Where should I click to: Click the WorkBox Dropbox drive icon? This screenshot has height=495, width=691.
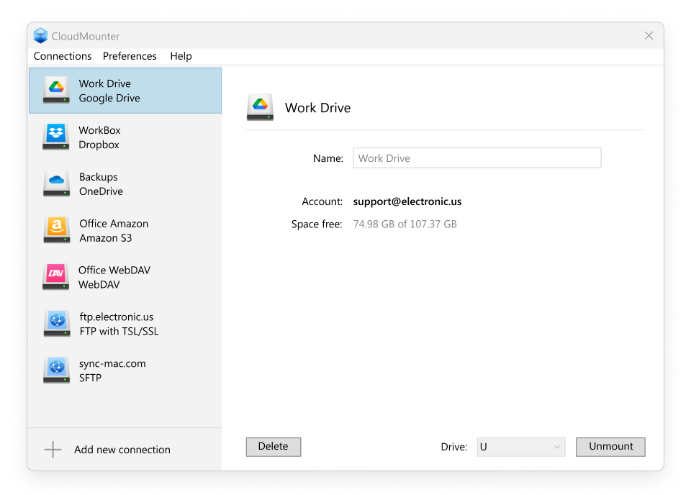(x=56, y=137)
